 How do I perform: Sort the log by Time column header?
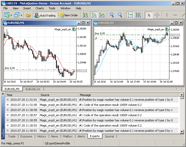[22, 95]
